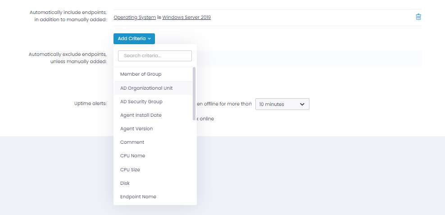
Task: Click the Windows Server 2019 value link
Action: pyautogui.click(x=186, y=18)
